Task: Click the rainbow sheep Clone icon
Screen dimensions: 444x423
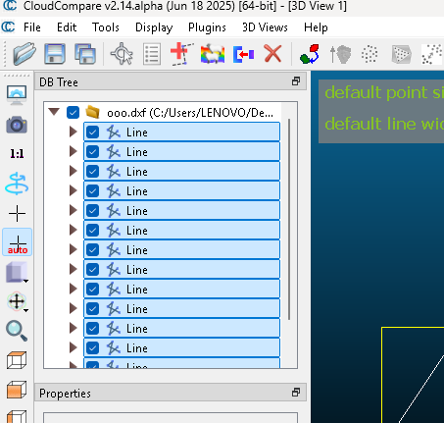Action: (213, 54)
